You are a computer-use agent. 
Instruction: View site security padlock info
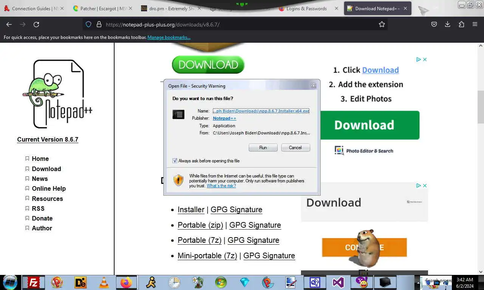tap(99, 24)
